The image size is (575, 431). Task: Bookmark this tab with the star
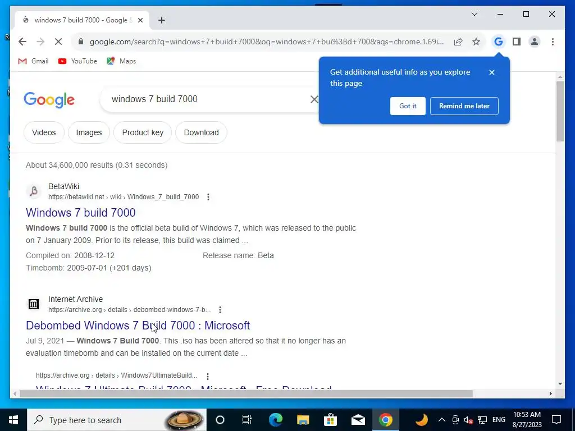tap(476, 42)
